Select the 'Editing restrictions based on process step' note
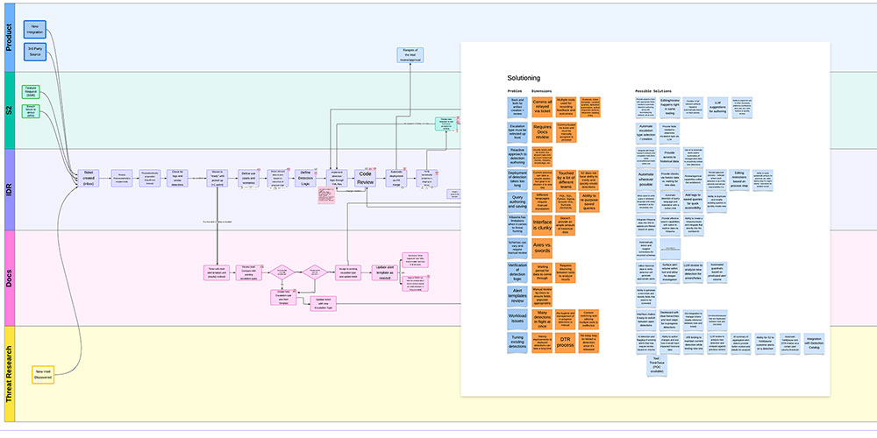Image resolution: width=877 pixels, height=438 pixels. coord(740,180)
